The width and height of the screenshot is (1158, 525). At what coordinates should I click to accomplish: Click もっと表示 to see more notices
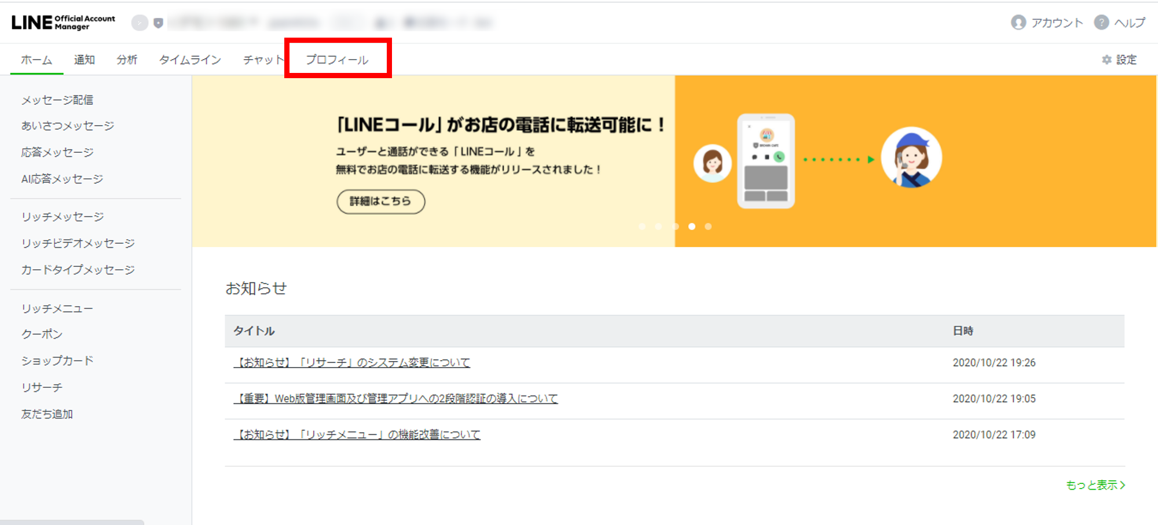1095,485
